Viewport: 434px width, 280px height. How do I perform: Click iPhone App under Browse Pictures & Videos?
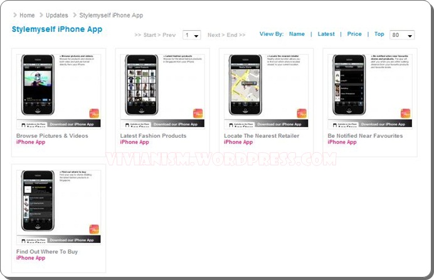31,142
